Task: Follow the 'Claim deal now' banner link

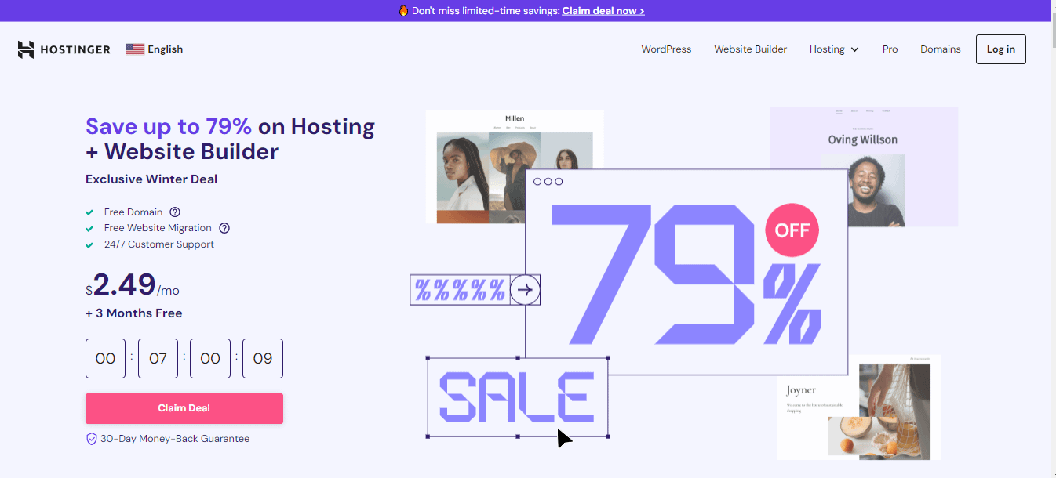Action: 603,11
